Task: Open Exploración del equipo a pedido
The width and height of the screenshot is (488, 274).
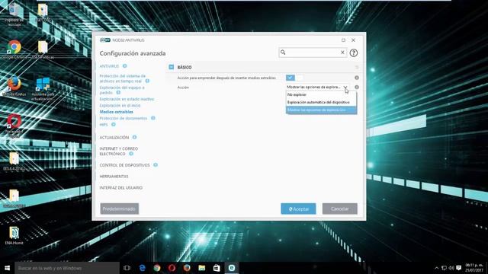Action: (122, 90)
